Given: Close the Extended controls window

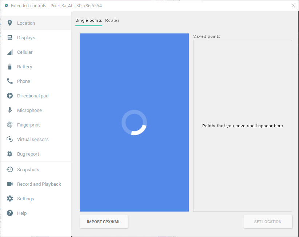Looking at the screenshot, I should (293, 5).
